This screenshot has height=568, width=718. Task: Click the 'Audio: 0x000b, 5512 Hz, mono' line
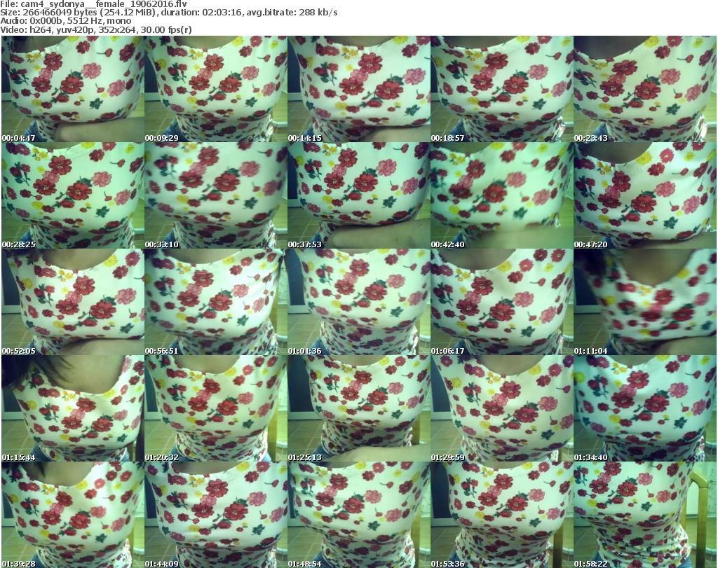(x=65, y=21)
